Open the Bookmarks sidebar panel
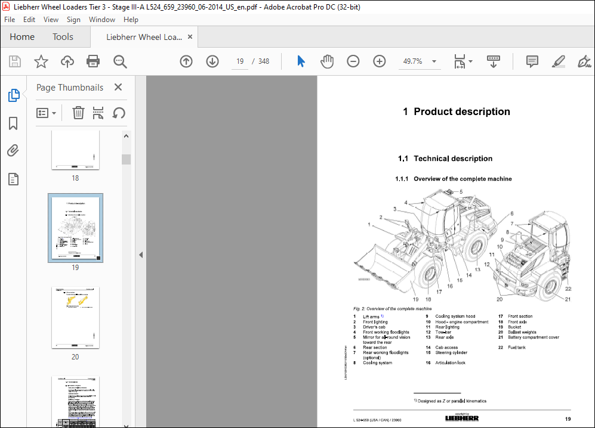The width and height of the screenshot is (595, 428). (13, 123)
